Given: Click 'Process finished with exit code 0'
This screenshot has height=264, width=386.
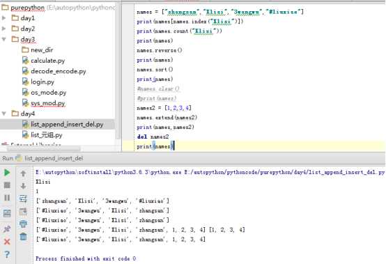Looking at the screenshot, I should [x=86, y=258].
